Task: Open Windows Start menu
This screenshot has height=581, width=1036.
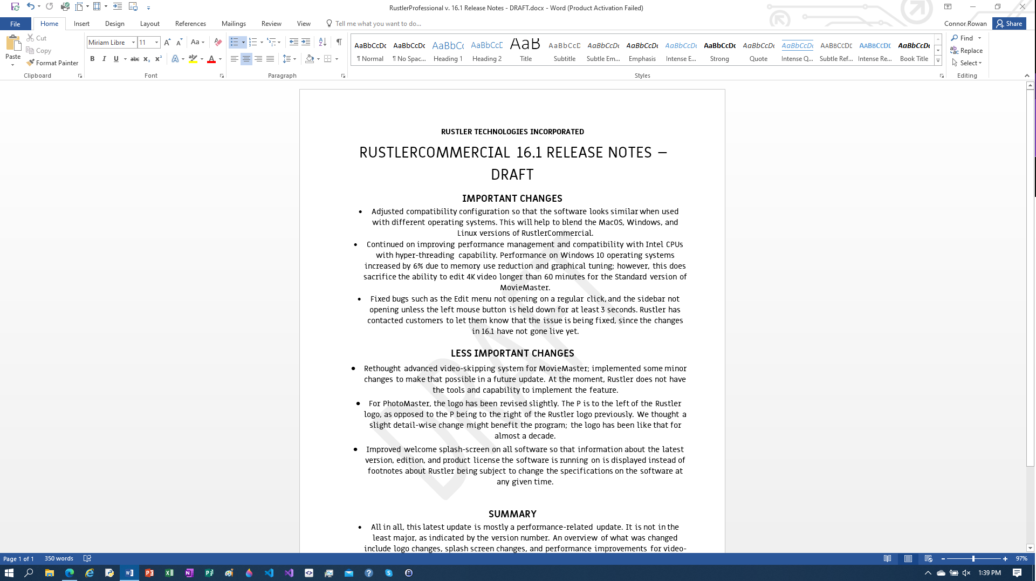Action: [x=9, y=573]
